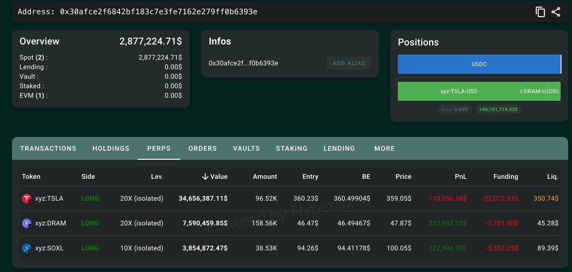Select the Orders tab

[x=203, y=148]
